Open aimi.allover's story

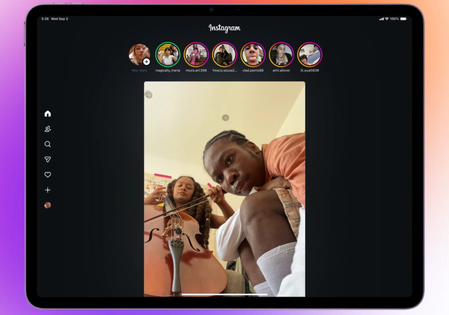[281, 54]
